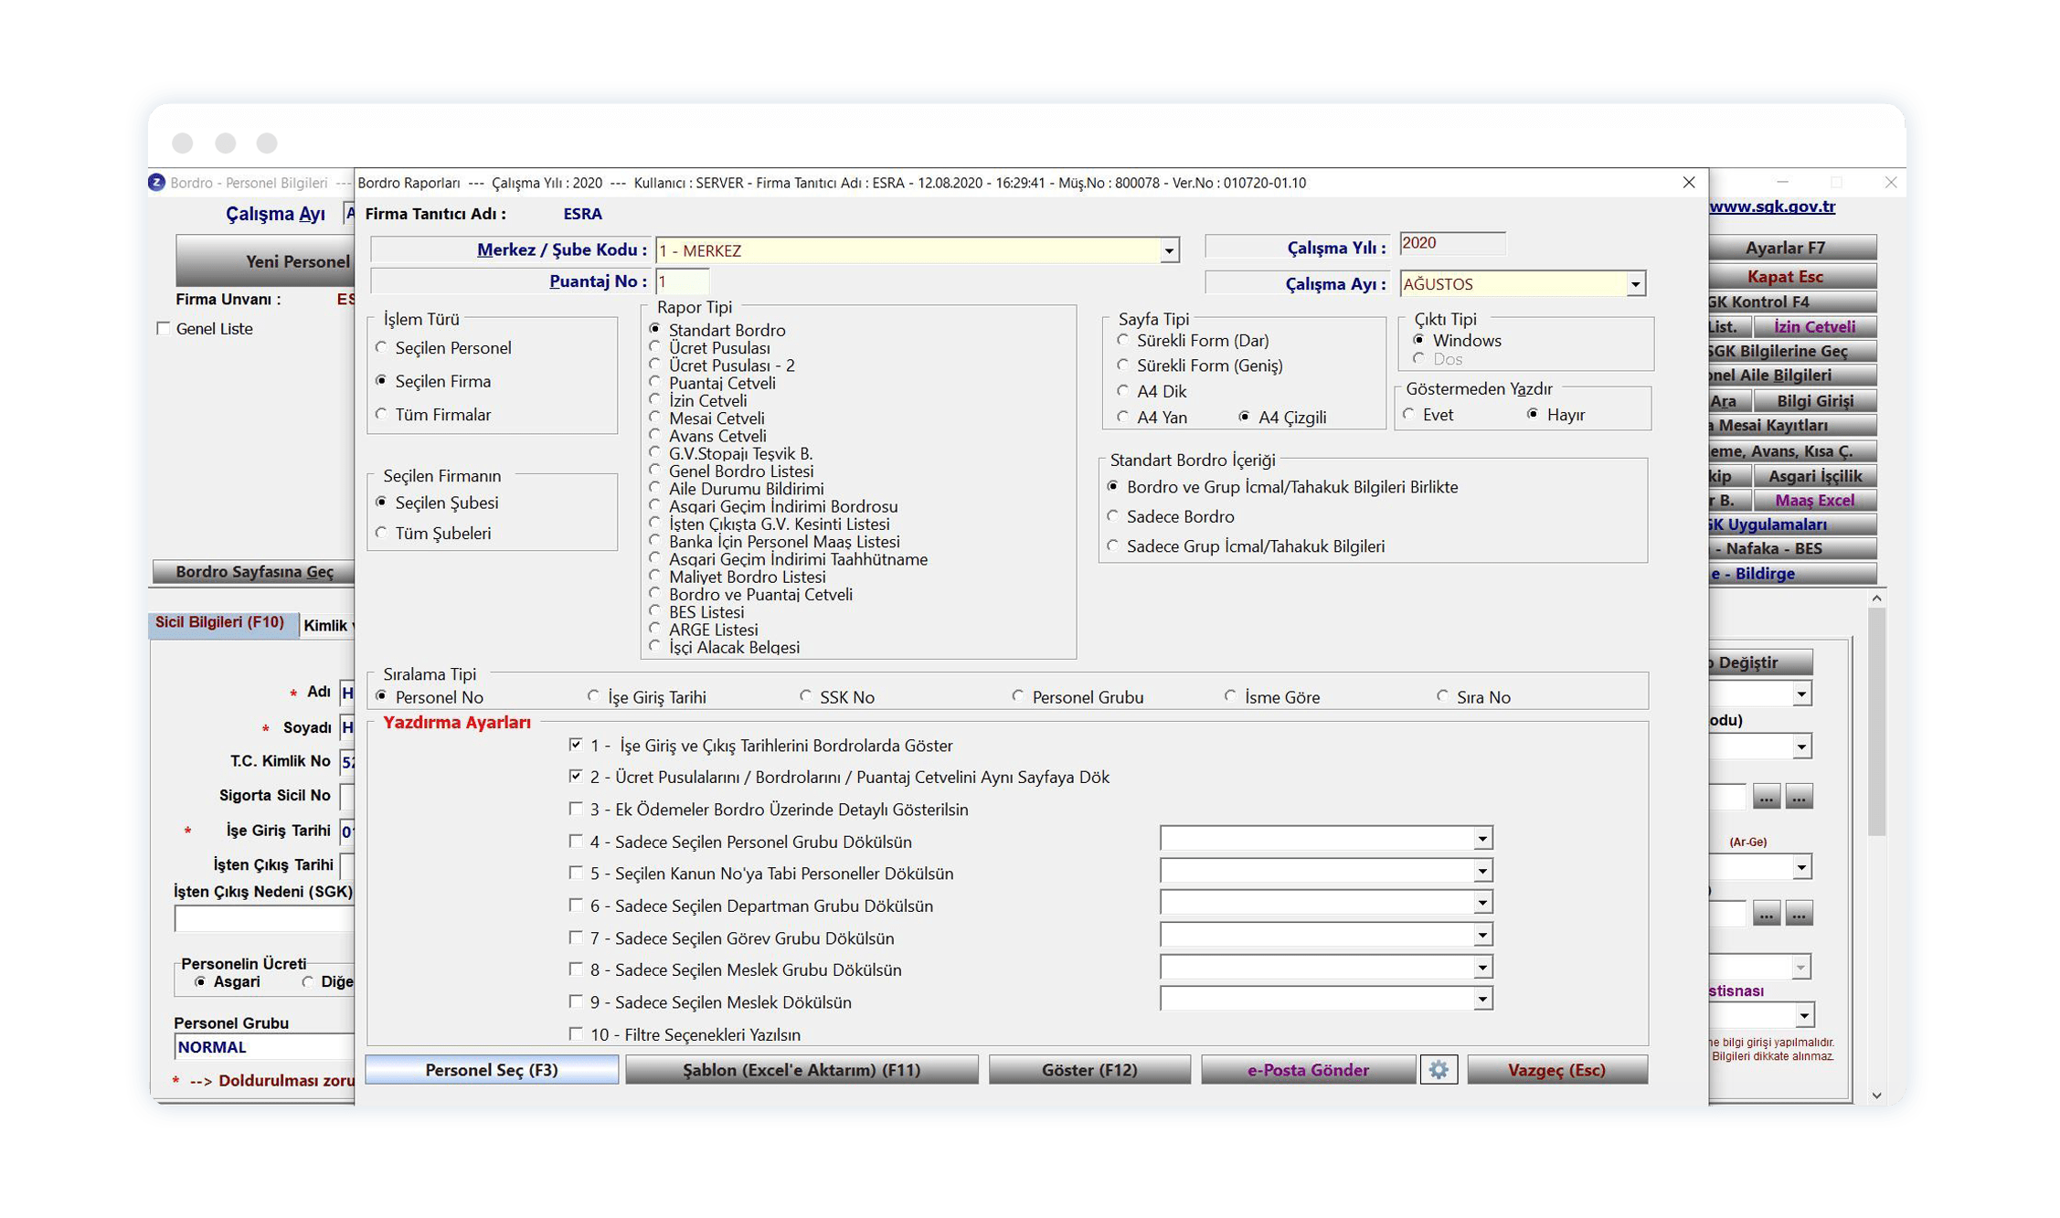Open dropdown for option 7 Görev Grubu

point(1481,935)
